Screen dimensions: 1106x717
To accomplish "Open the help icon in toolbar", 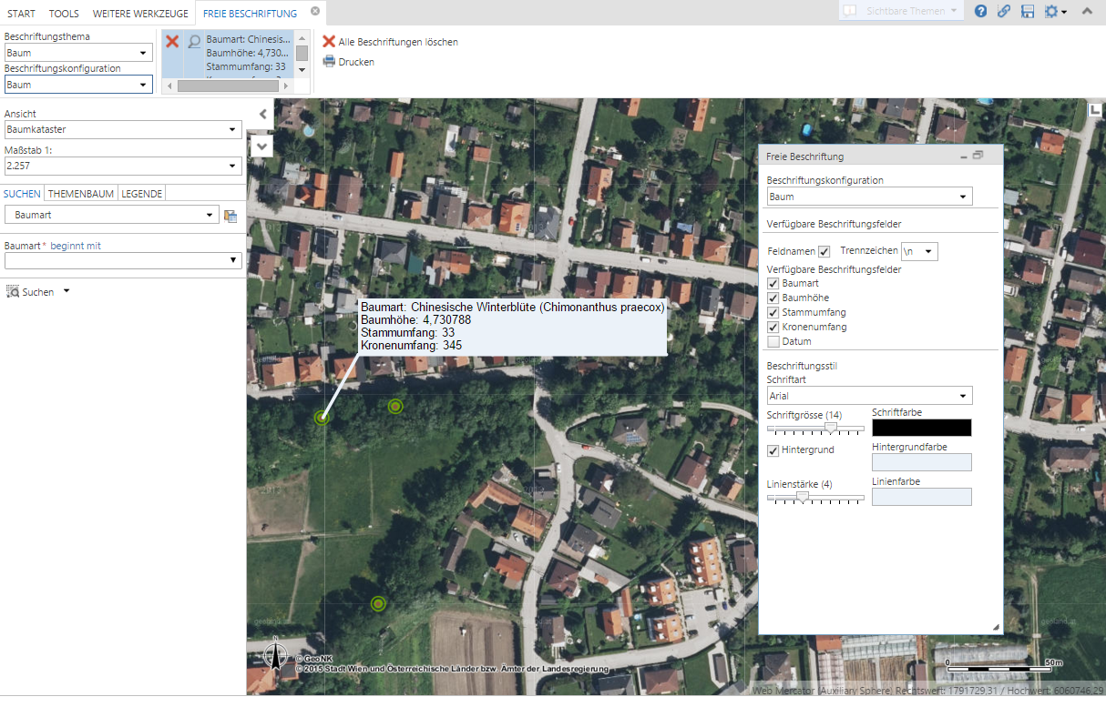I will 979,12.
